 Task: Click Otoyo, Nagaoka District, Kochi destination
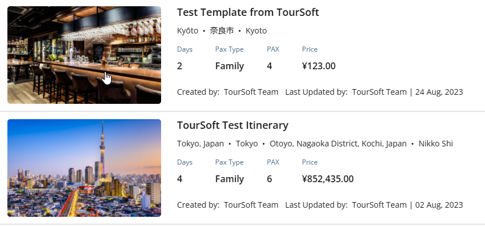click(338, 144)
